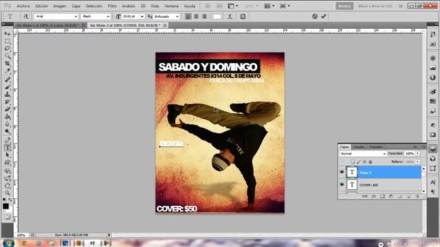Click the foreground color swatch
Screen dimensions: 440x247
(5, 207)
